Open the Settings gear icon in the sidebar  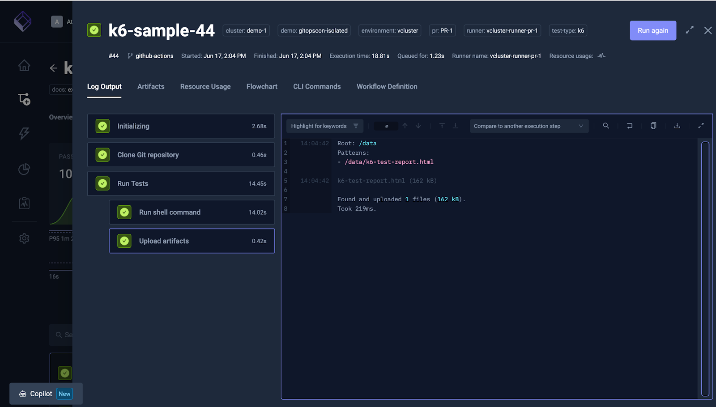[x=24, y=238]
